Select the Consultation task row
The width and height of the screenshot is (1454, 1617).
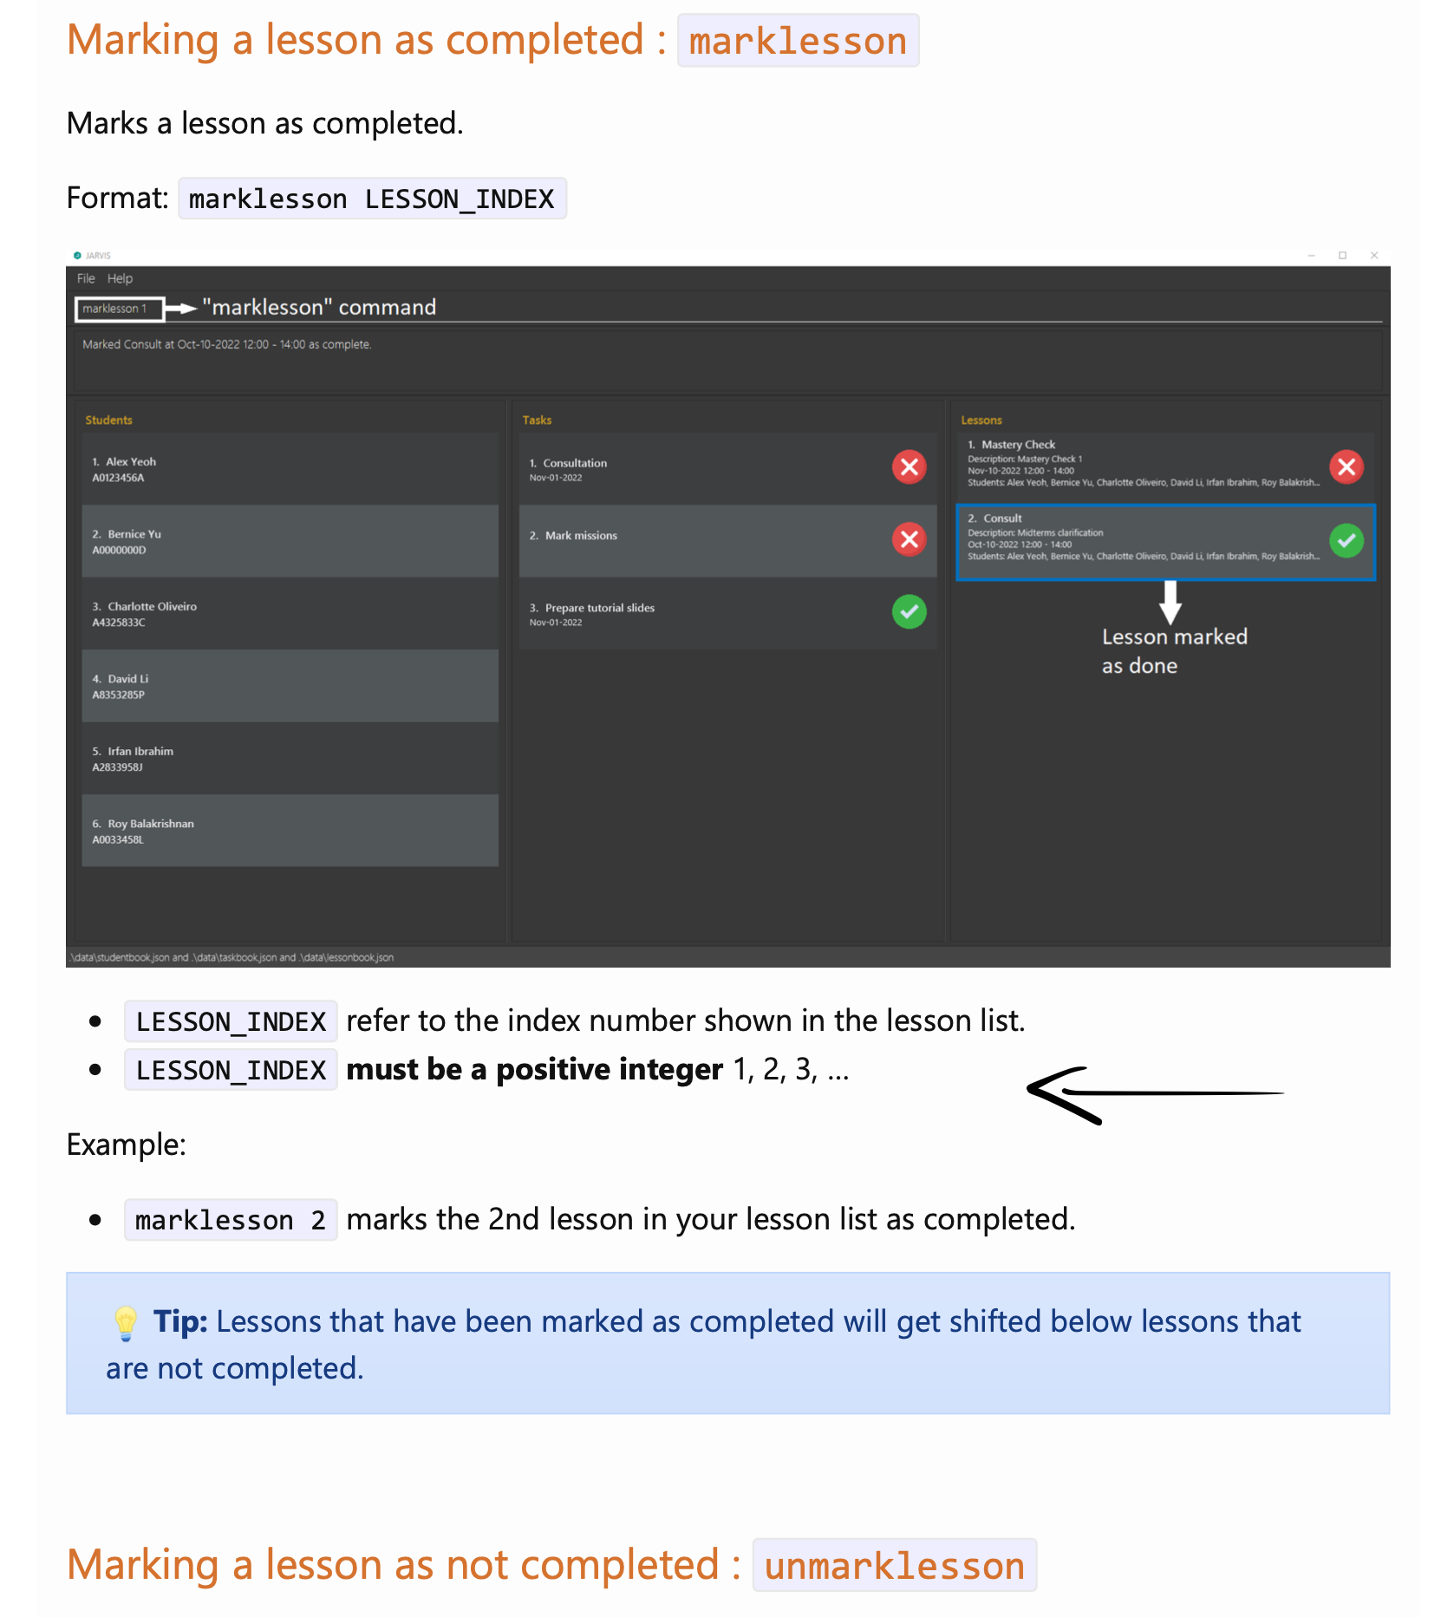point(727,469)
